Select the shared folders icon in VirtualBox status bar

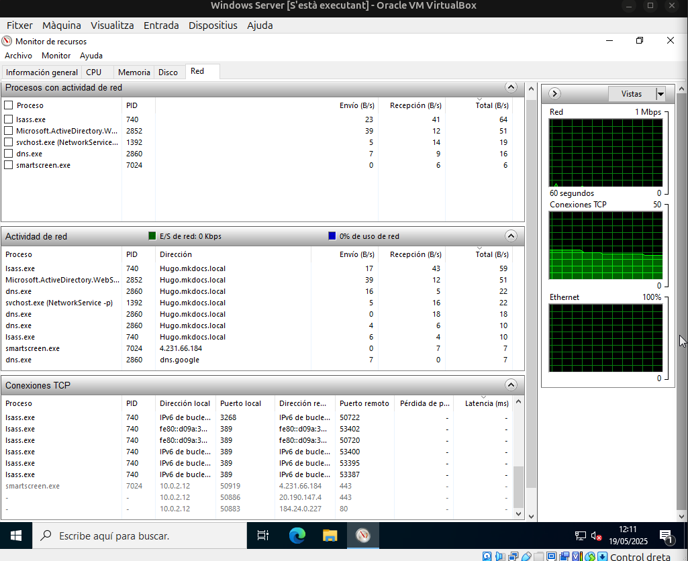click(539, 556)
